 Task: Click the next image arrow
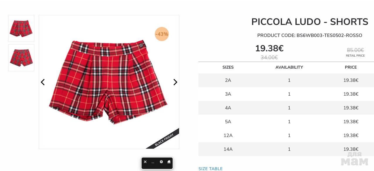tap(175, 82)
